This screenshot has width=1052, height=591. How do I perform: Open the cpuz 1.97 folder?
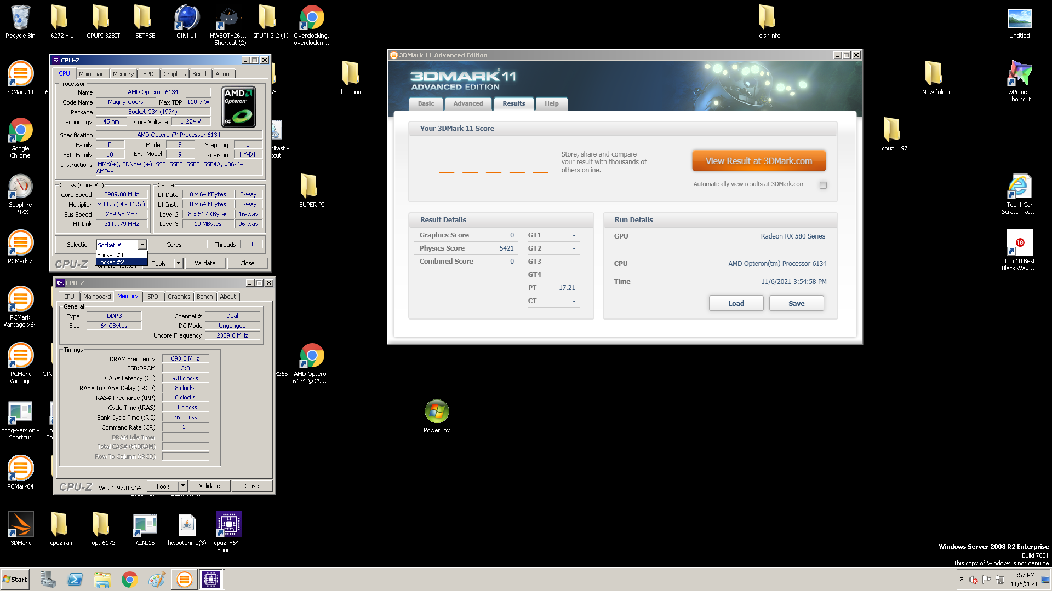coord(894,135)
